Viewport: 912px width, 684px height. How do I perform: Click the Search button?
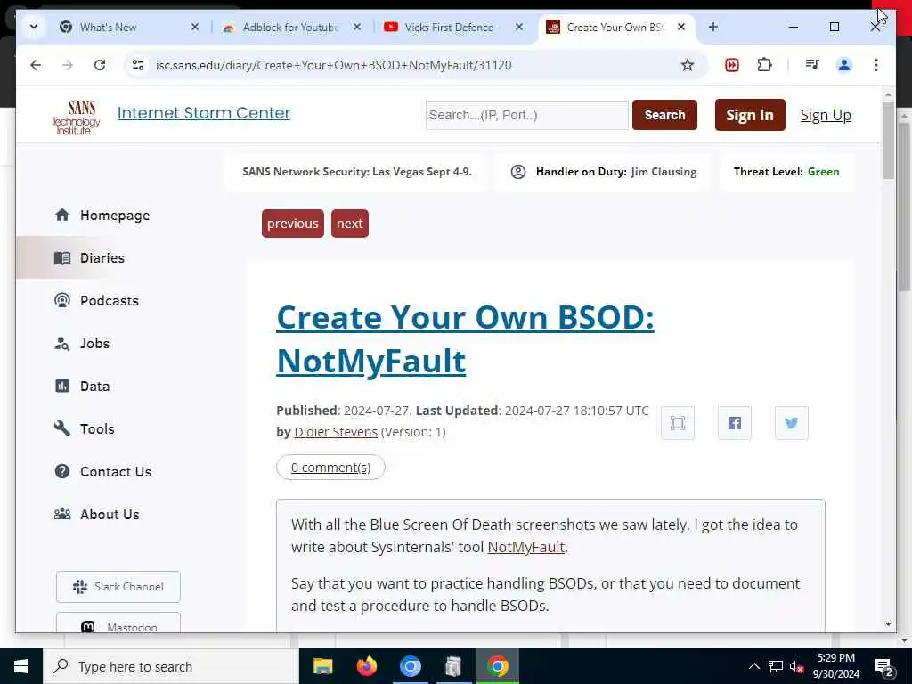(x=664, y=115)
